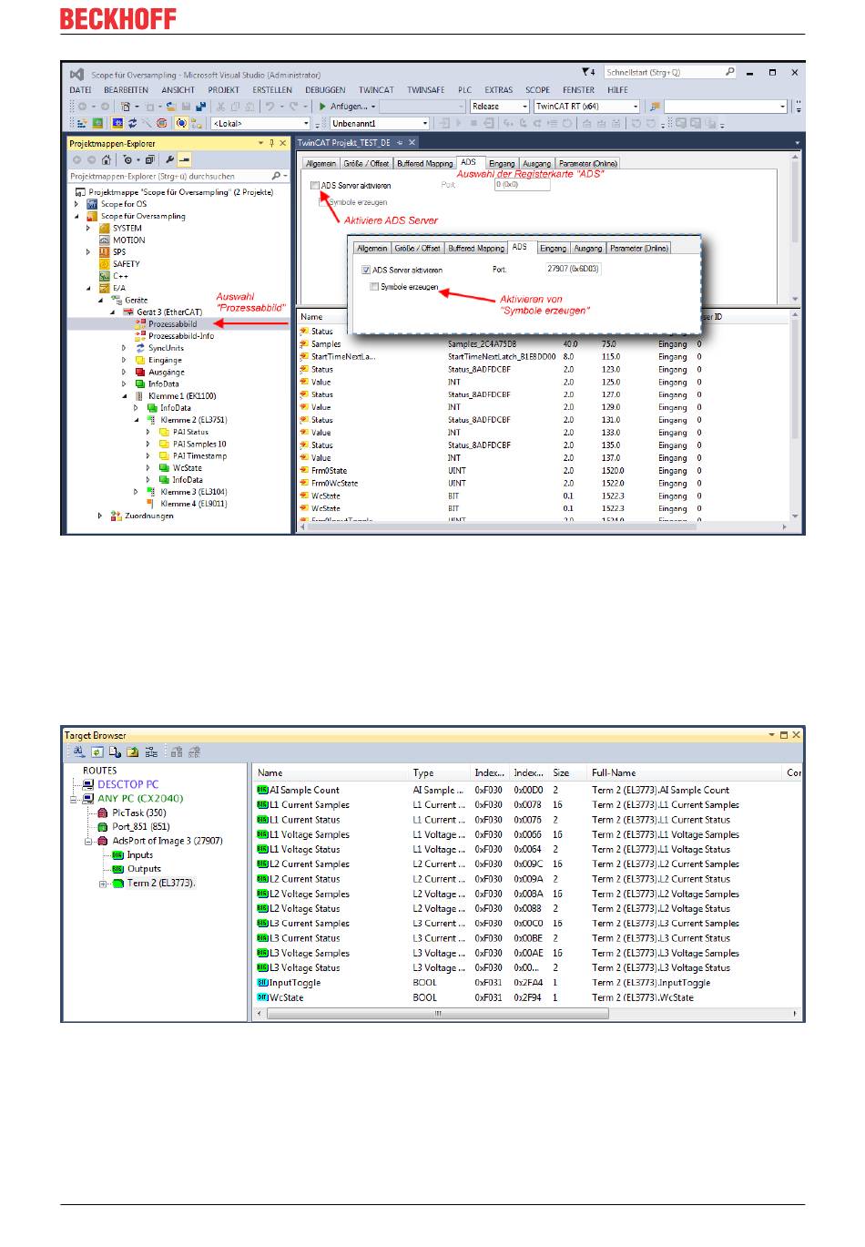865x1247 pixels.
Task: Click the Port field showing 27907 (0x6D03)
Action: 573,269
